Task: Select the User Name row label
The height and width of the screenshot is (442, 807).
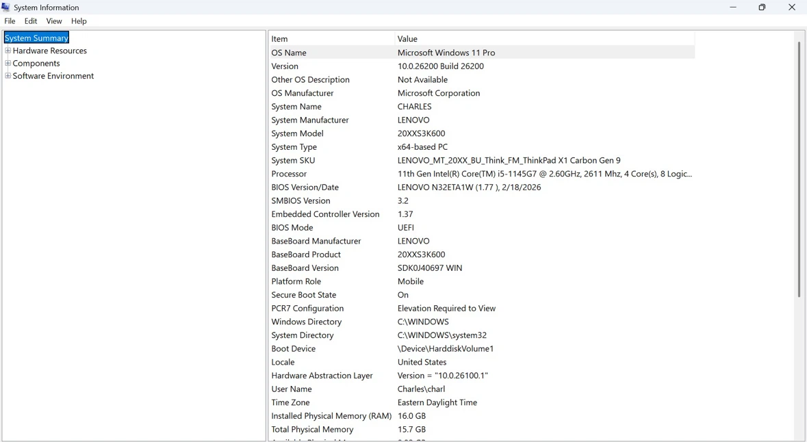Action: 292,389
